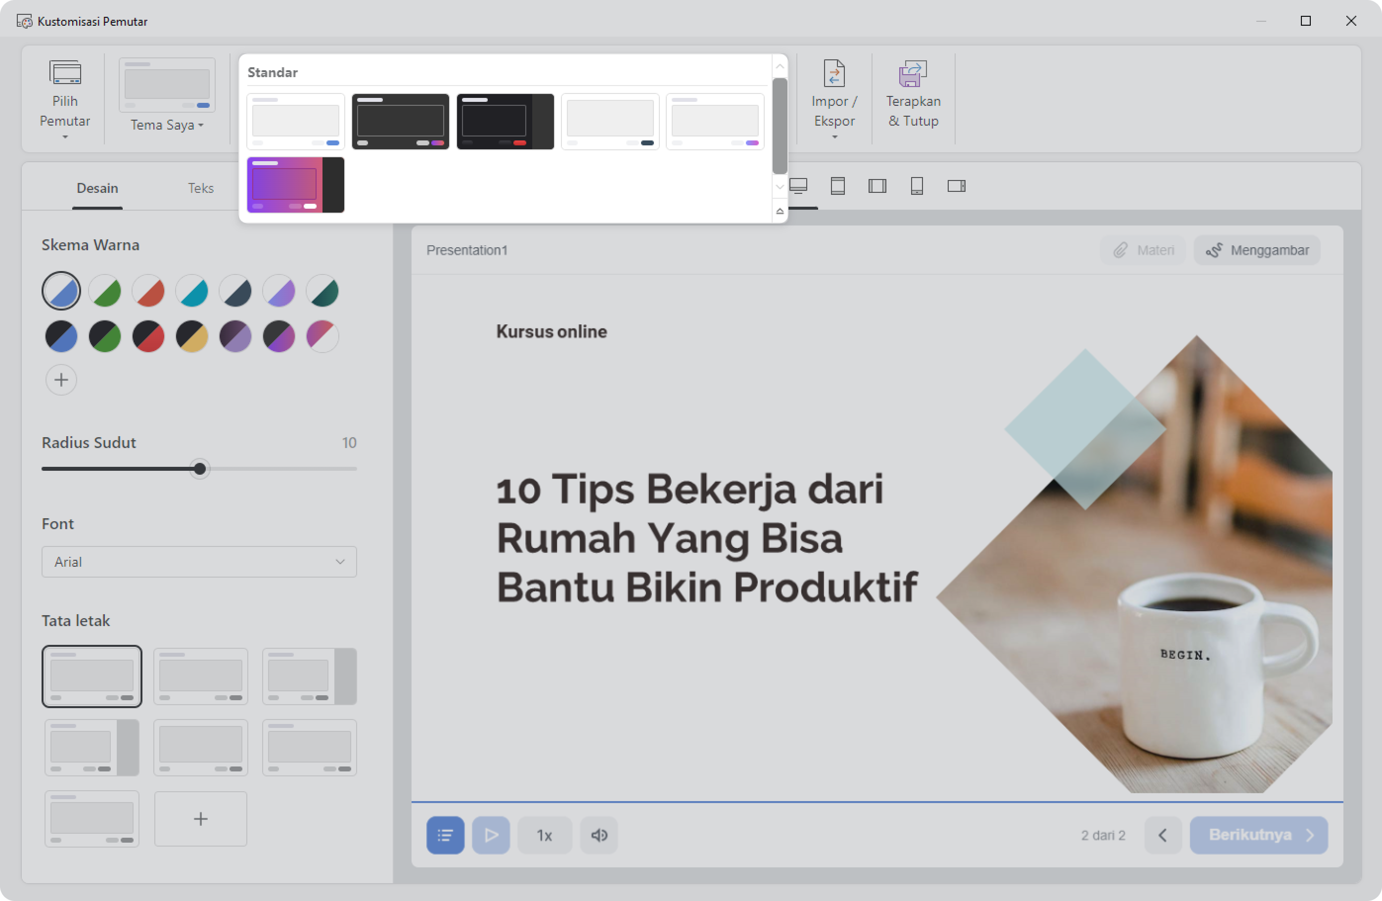Open the Impor / Ekspor menu
Image resolution: width=1382 pixels, height=901 pixels.
tap(834, 99)
